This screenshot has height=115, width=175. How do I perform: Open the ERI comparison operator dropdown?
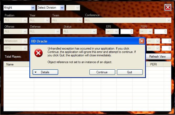coord(116,32)
